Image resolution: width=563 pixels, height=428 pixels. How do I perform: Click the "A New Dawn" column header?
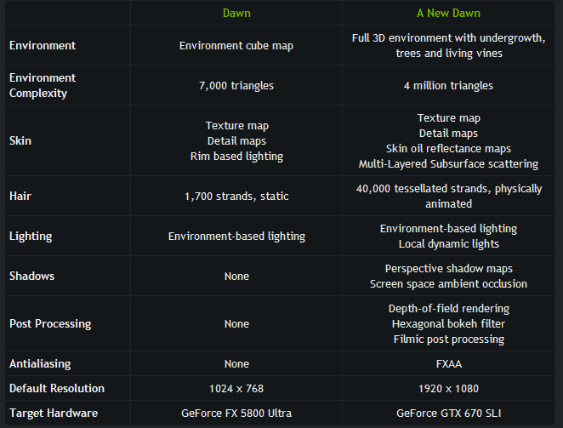[448, 14]
